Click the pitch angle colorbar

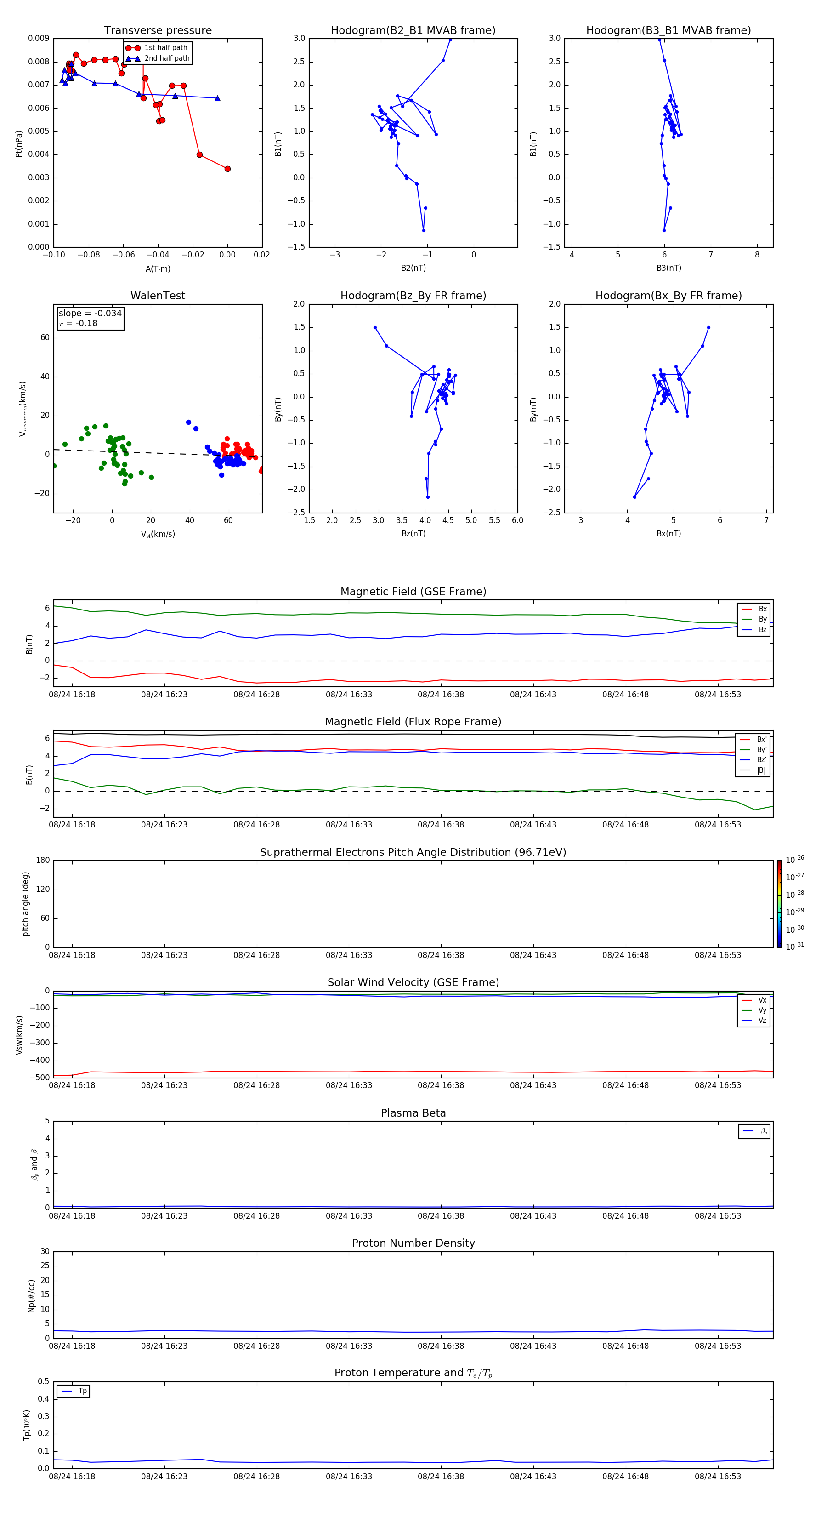click(x=779, y=904)
